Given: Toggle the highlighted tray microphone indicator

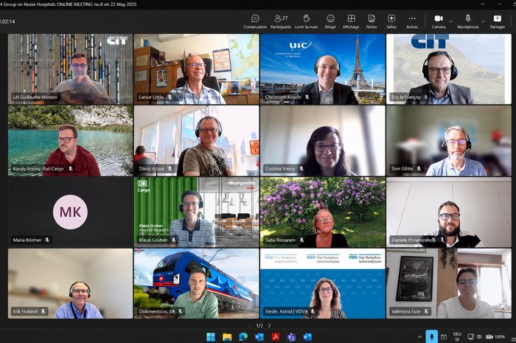Looking at the screenshot, I should 432,336.
